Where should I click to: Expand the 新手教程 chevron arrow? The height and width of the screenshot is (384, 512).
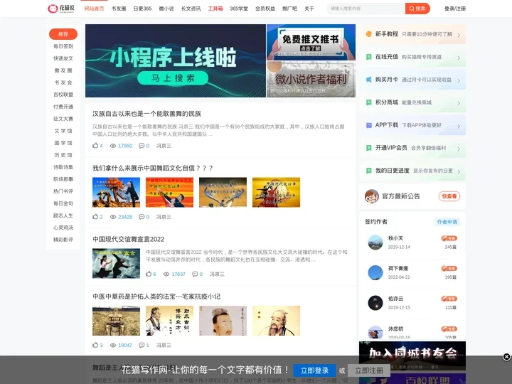(459, 35)
